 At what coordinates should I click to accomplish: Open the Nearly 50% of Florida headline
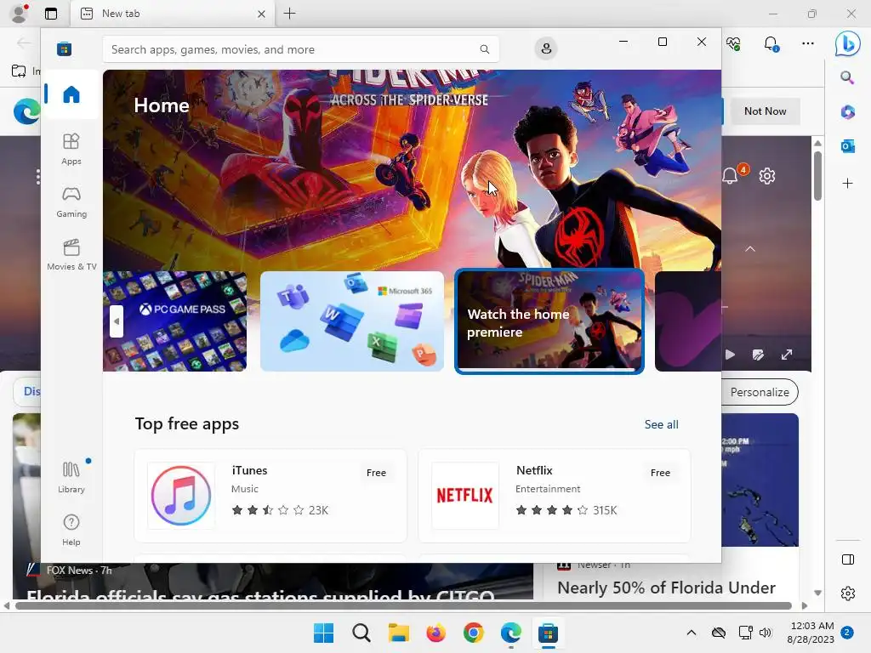pyautogui.click(x=666, y=588)
